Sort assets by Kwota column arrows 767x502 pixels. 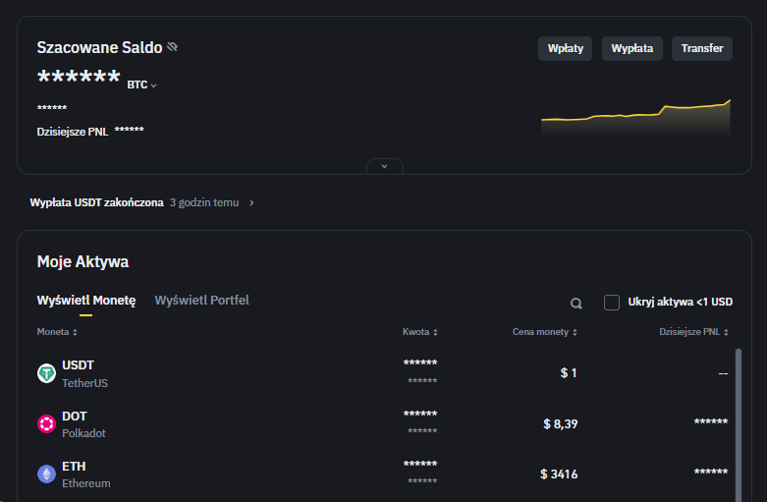[435, 333]
